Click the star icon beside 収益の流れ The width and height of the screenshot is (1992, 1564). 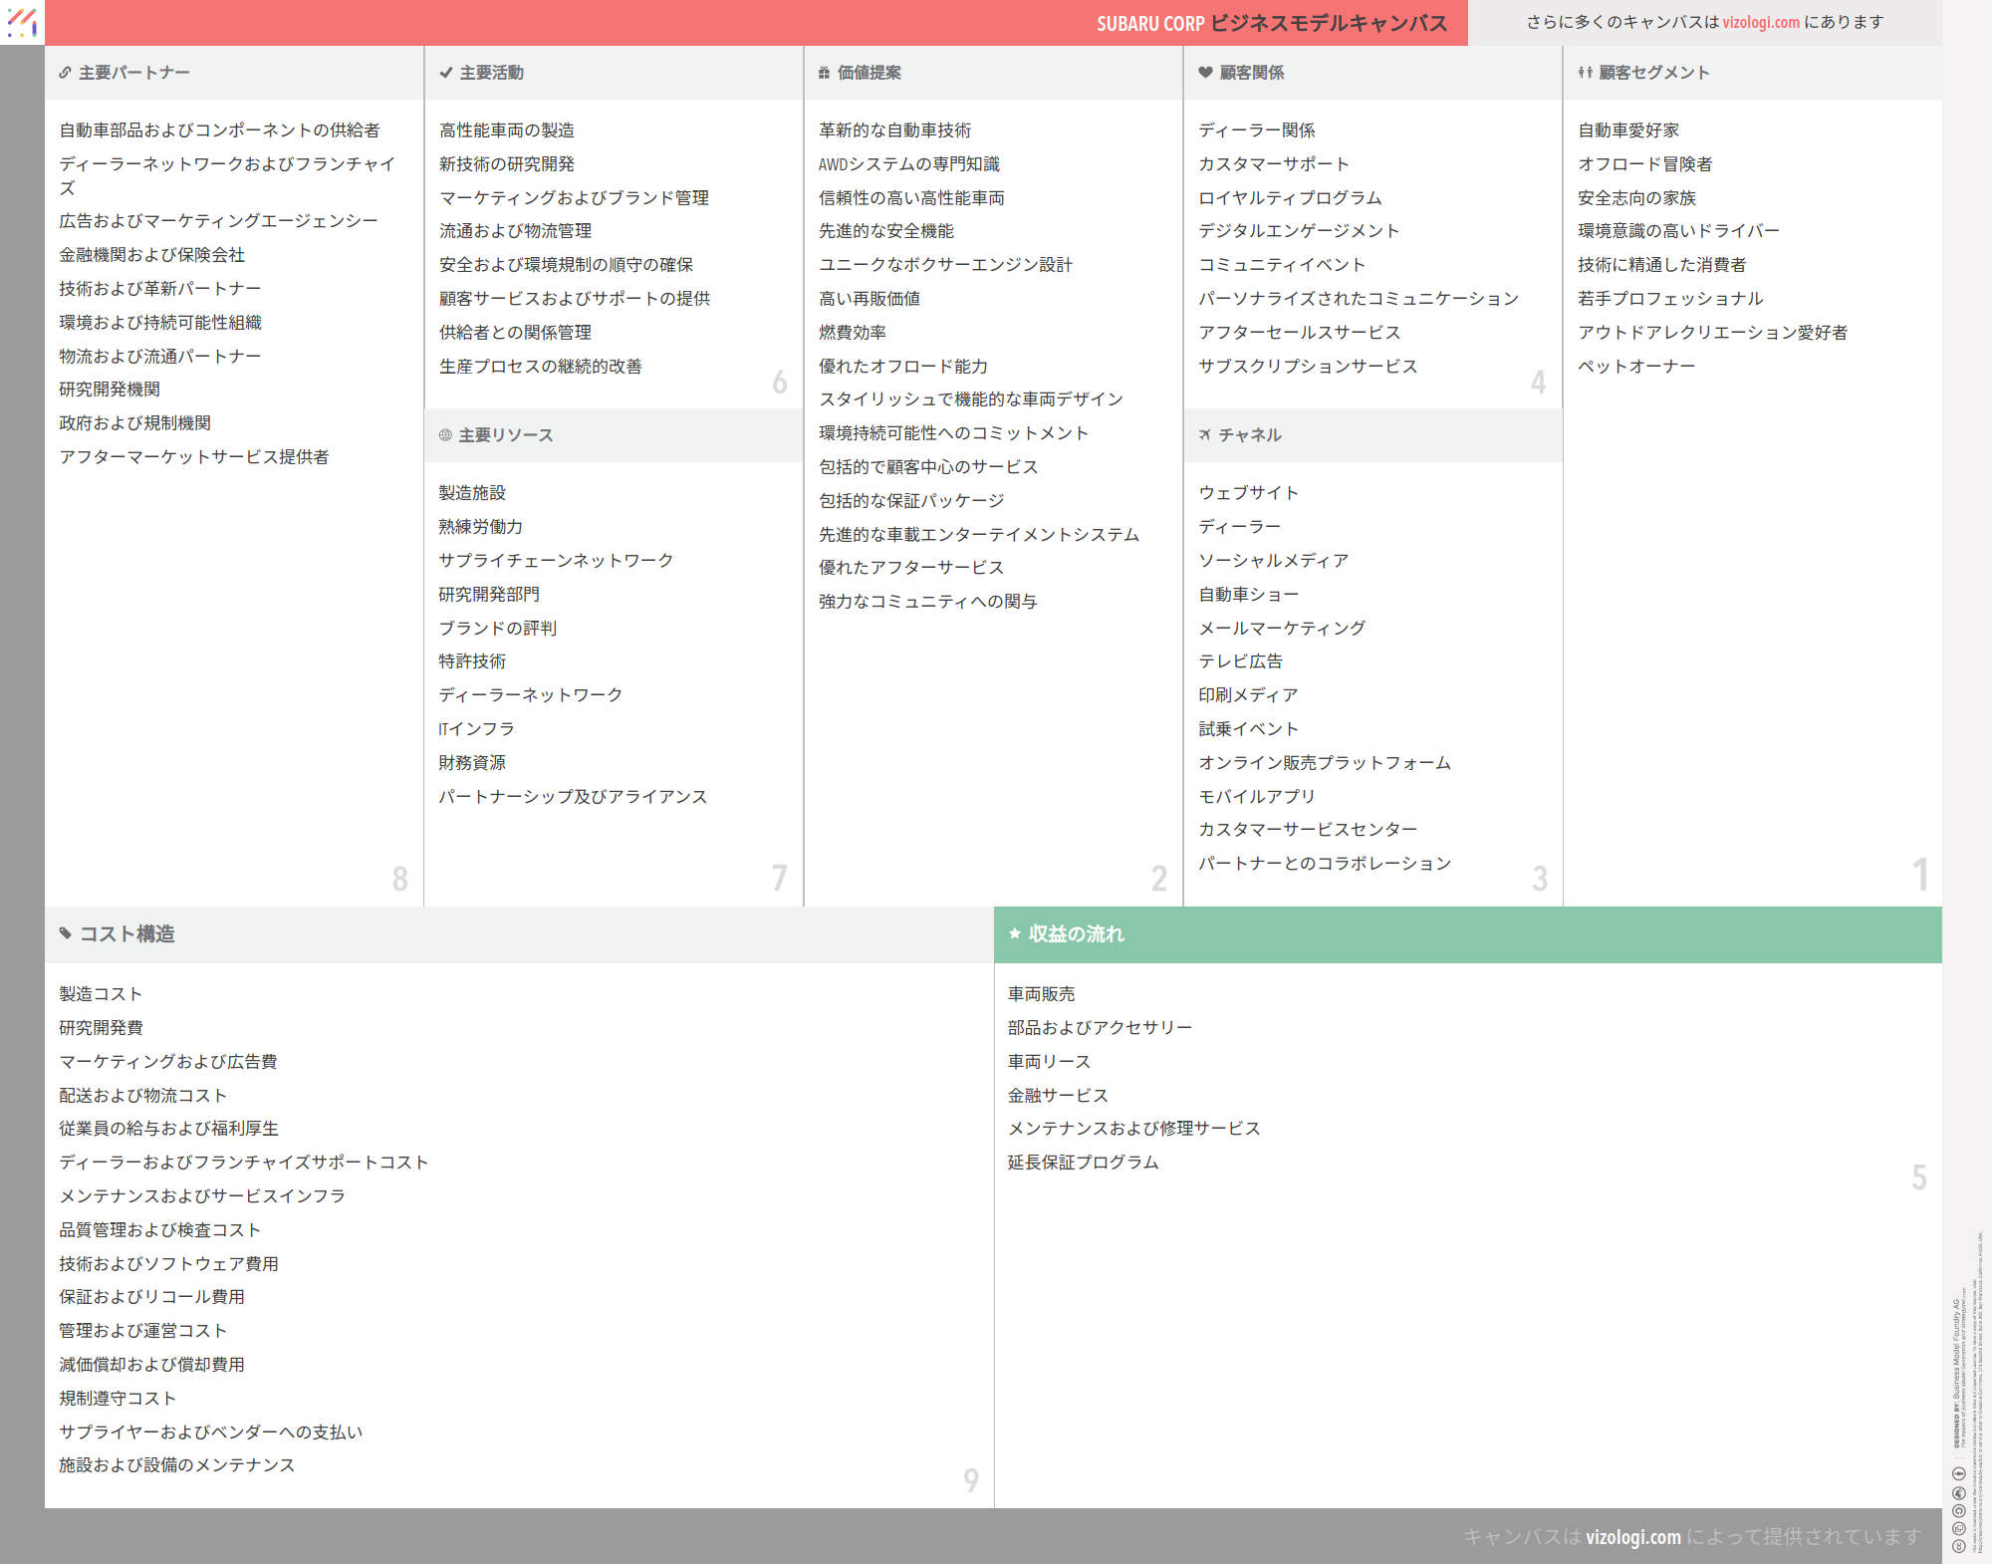[1014, 933]
